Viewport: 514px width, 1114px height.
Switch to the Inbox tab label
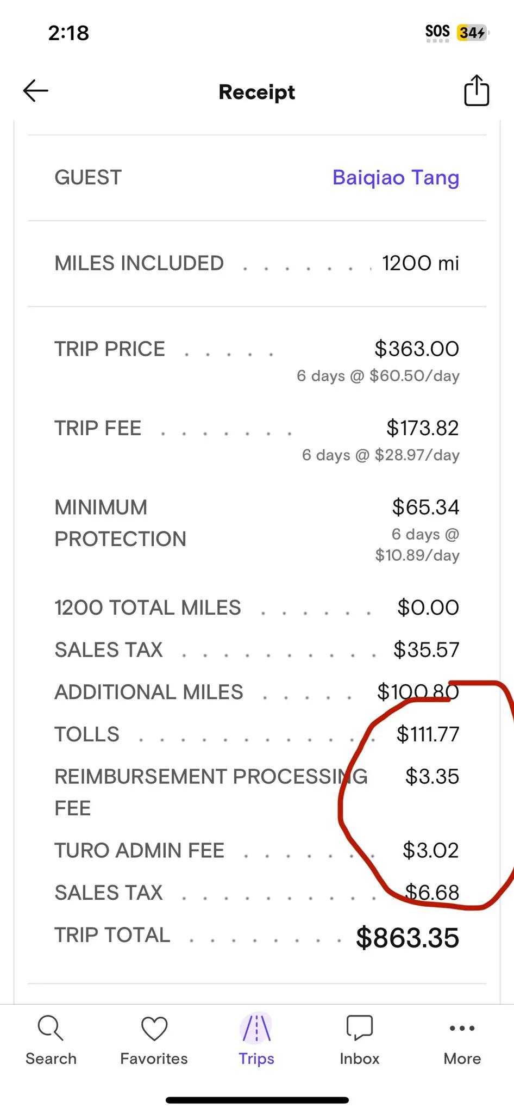click(x=359, y=1059)
